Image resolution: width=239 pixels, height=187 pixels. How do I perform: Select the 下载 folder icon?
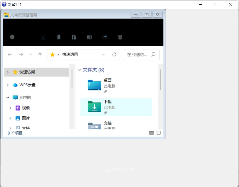click(94, 107)
